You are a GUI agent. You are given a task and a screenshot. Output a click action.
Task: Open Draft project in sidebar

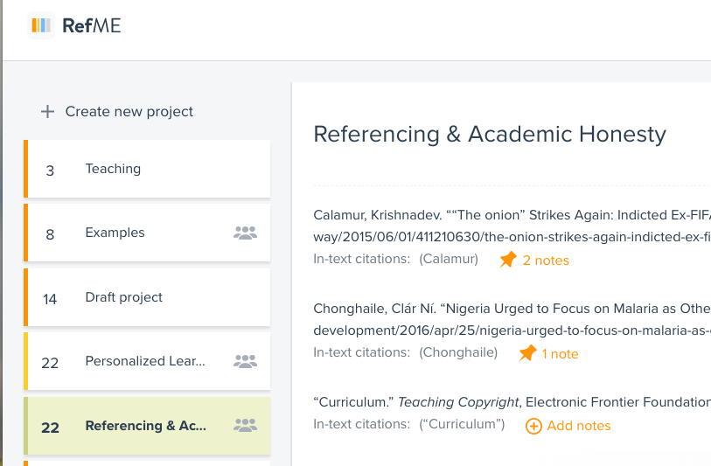[123, 297]
